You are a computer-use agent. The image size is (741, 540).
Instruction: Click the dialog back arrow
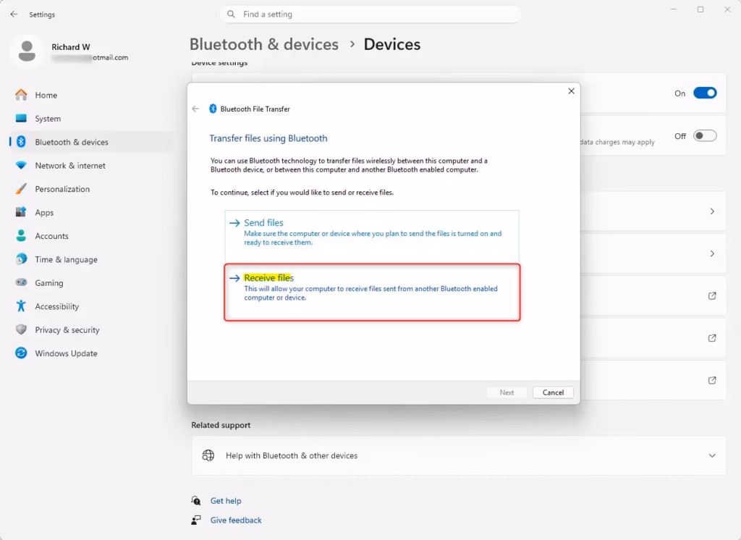(195, 109)
